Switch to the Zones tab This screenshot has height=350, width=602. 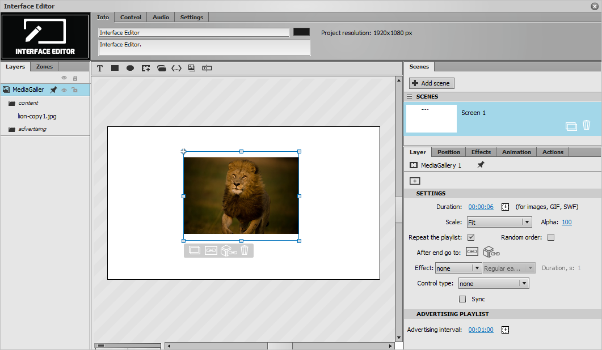tap(44, 67)
